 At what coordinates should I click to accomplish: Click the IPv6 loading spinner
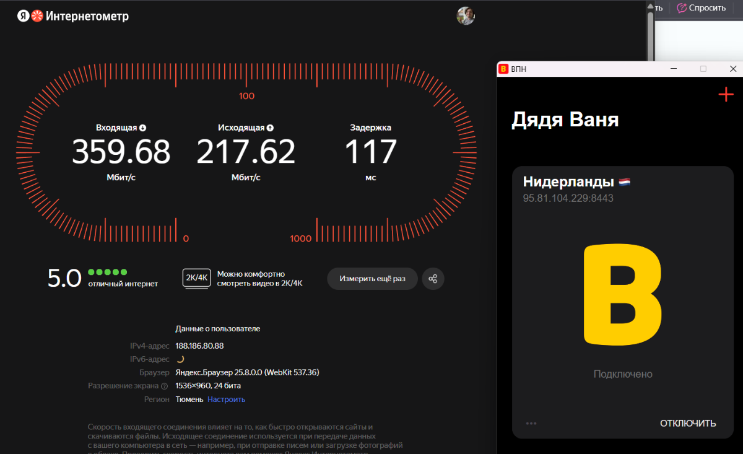[x=180, y=359]
